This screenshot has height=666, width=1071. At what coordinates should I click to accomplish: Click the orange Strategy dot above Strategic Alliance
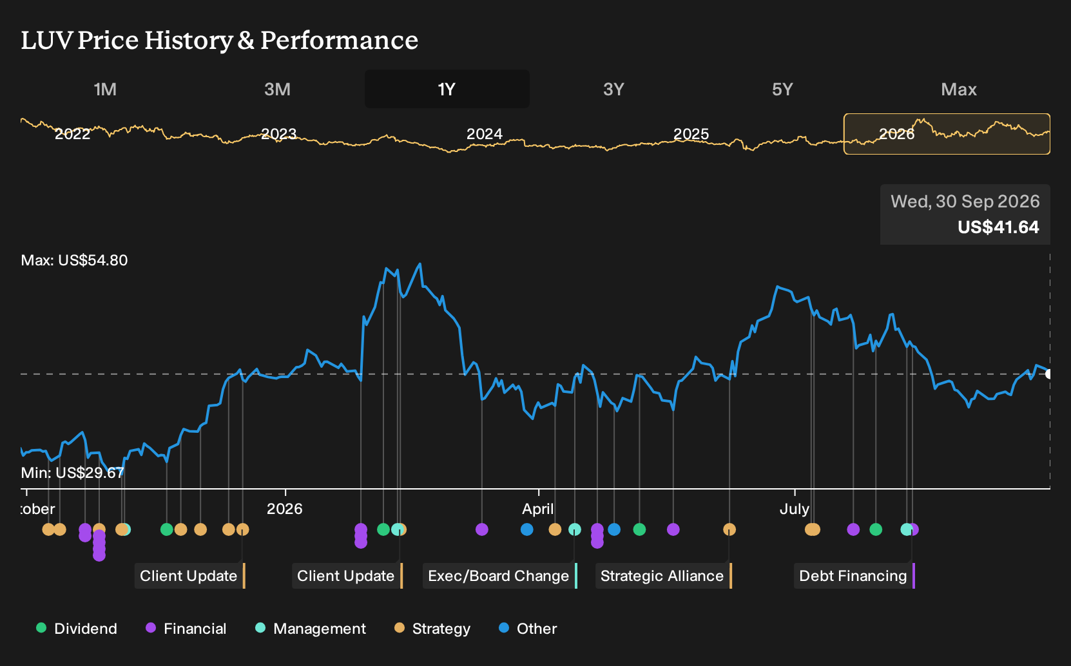coord(729,529)
